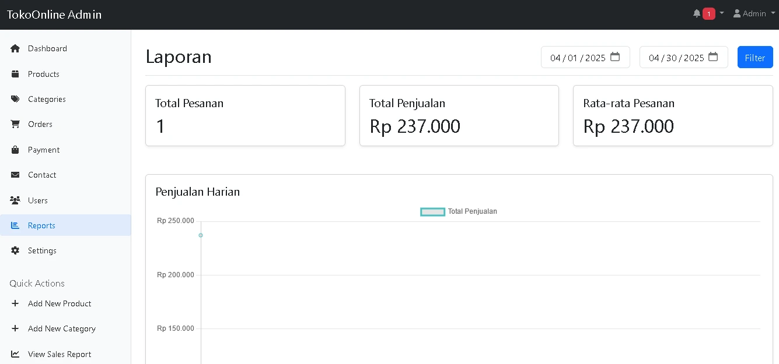The image size is (779, 364).
Task: Focus the end date field 04/30/2025
Action: click(683, 57)
